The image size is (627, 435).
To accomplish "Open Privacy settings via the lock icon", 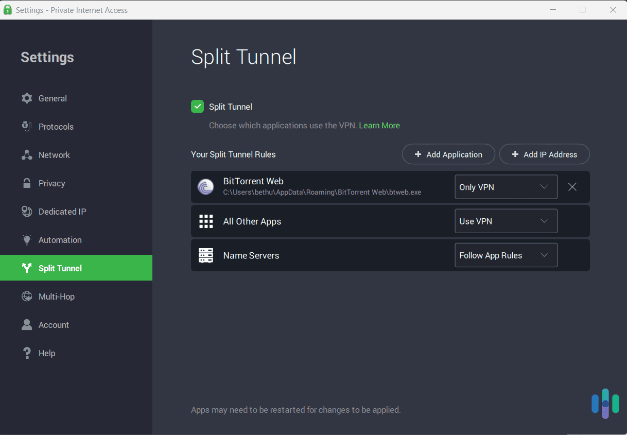I will [x=27, y=183].
